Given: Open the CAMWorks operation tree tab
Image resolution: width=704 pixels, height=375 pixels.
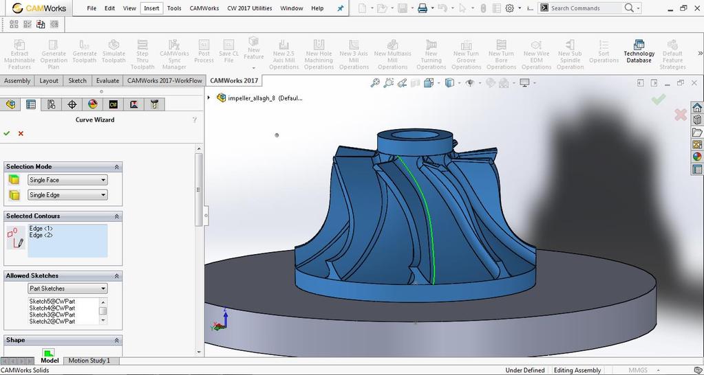Looking at the screenshot, I should pyautogui.click(x=134, y=104).
